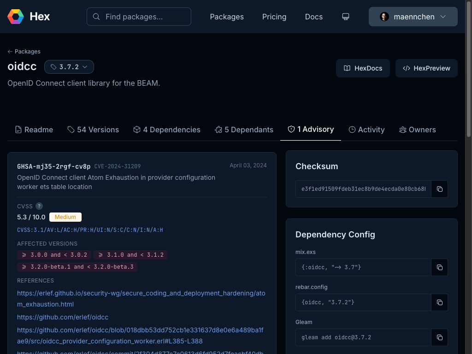Viewport: 472px width, 354px height.
Task: Open the 3.7.2 version dropdown
Action: (x=69, y=67)
